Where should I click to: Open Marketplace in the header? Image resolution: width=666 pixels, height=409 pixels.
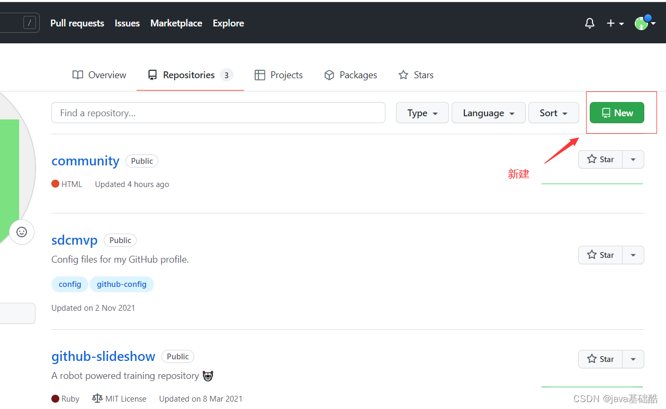(x=176, y=23)
